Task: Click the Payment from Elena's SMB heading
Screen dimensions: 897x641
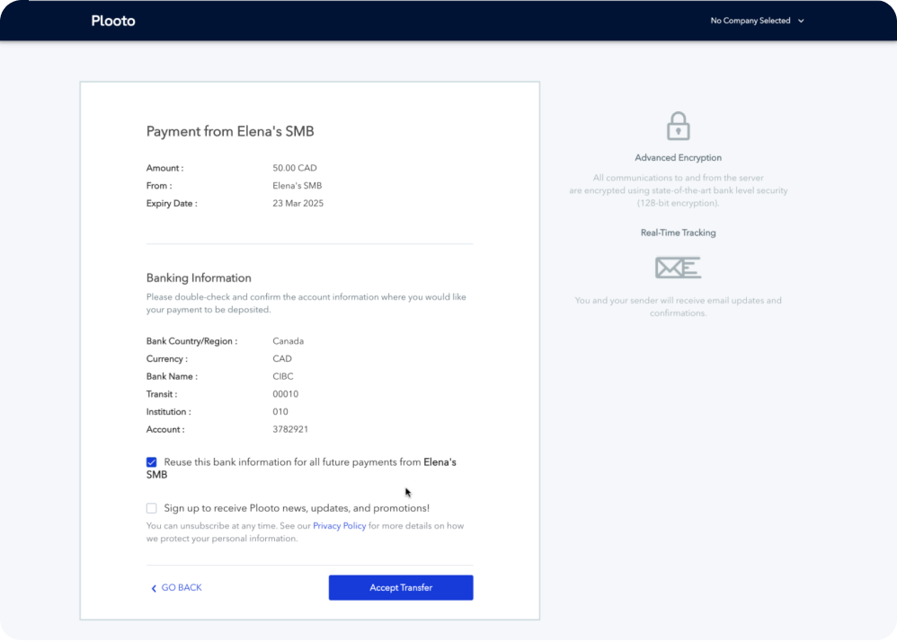Action: (230, 131)
